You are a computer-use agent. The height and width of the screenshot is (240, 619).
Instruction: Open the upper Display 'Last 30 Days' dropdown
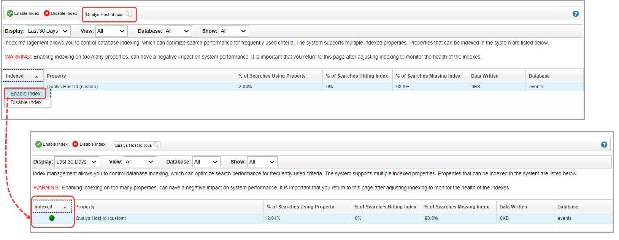point(48,31)
